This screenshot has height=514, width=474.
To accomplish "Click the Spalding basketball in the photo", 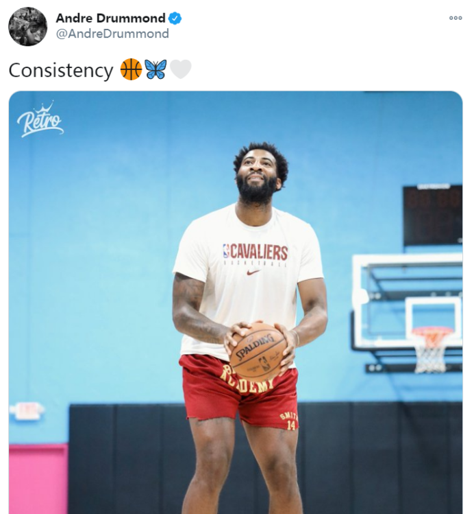I will (258, 351).
